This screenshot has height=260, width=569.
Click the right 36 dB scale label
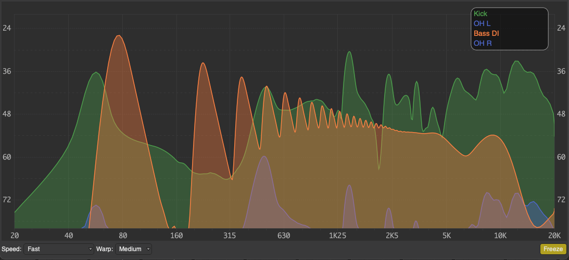[x=561, y=71]
